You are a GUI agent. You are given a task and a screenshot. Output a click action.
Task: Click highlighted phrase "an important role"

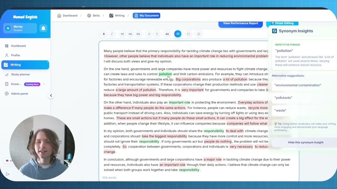pyautogui.click(x=172, y=165)
